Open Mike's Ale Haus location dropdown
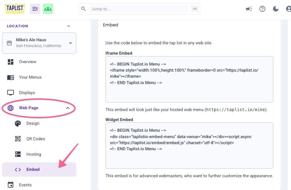The width and height of the screenshot is (291, 190). [39, 43]
